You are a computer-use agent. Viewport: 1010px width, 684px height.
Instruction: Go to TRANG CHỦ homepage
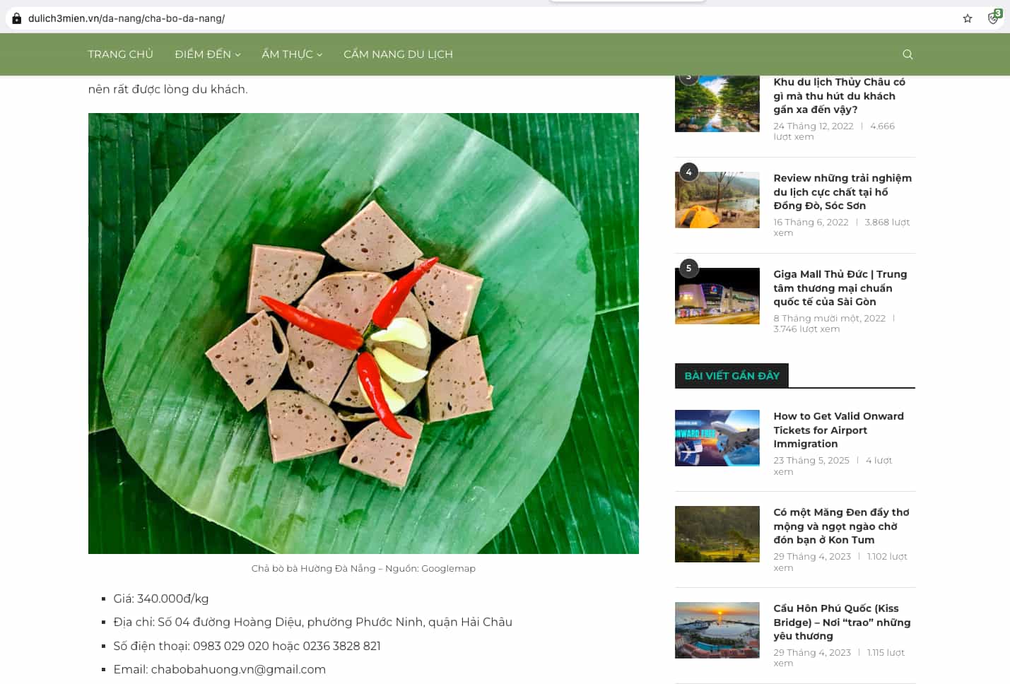coord(120,54)
